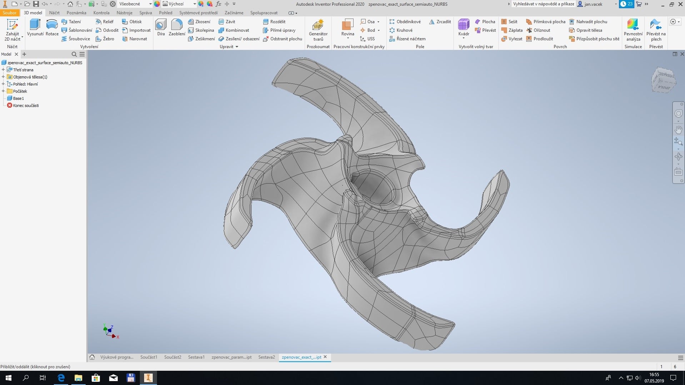
Task: Create a freeform Kvádr box
Action: [464, 29]
